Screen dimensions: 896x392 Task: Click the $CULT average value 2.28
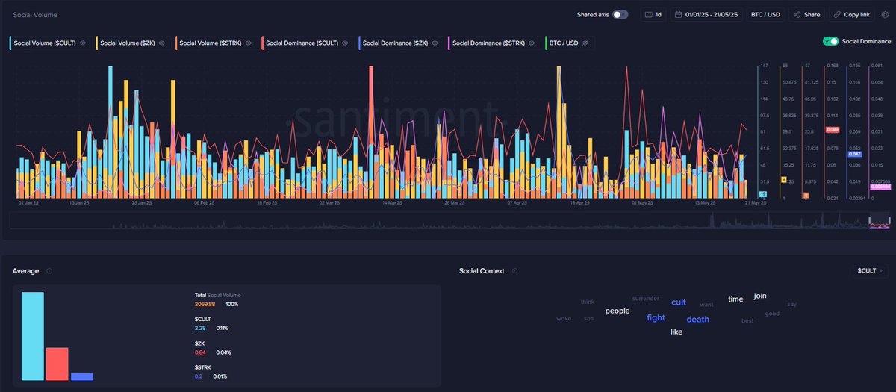[x=199, y=329]
